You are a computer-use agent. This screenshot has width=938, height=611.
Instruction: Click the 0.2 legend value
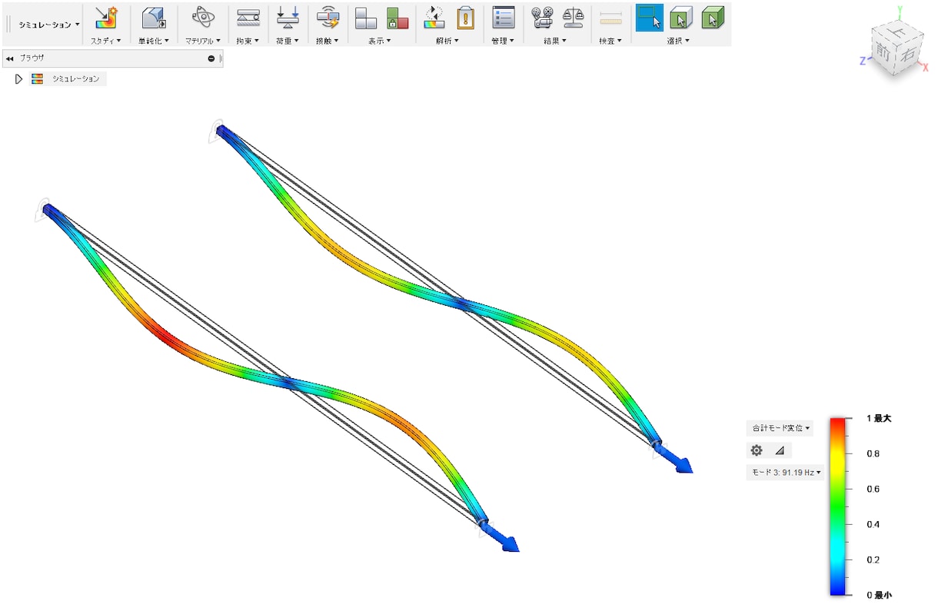pos(873,560)
